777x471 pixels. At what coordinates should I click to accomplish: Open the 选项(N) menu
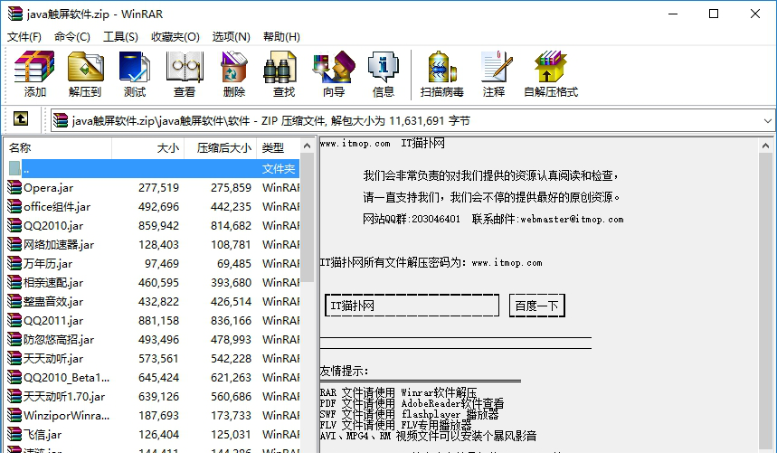[232, 37]
